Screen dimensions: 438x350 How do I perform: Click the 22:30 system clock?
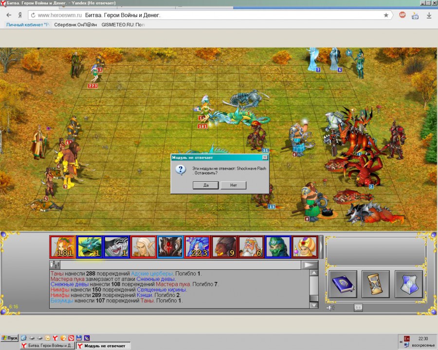(x=423, y=338)
